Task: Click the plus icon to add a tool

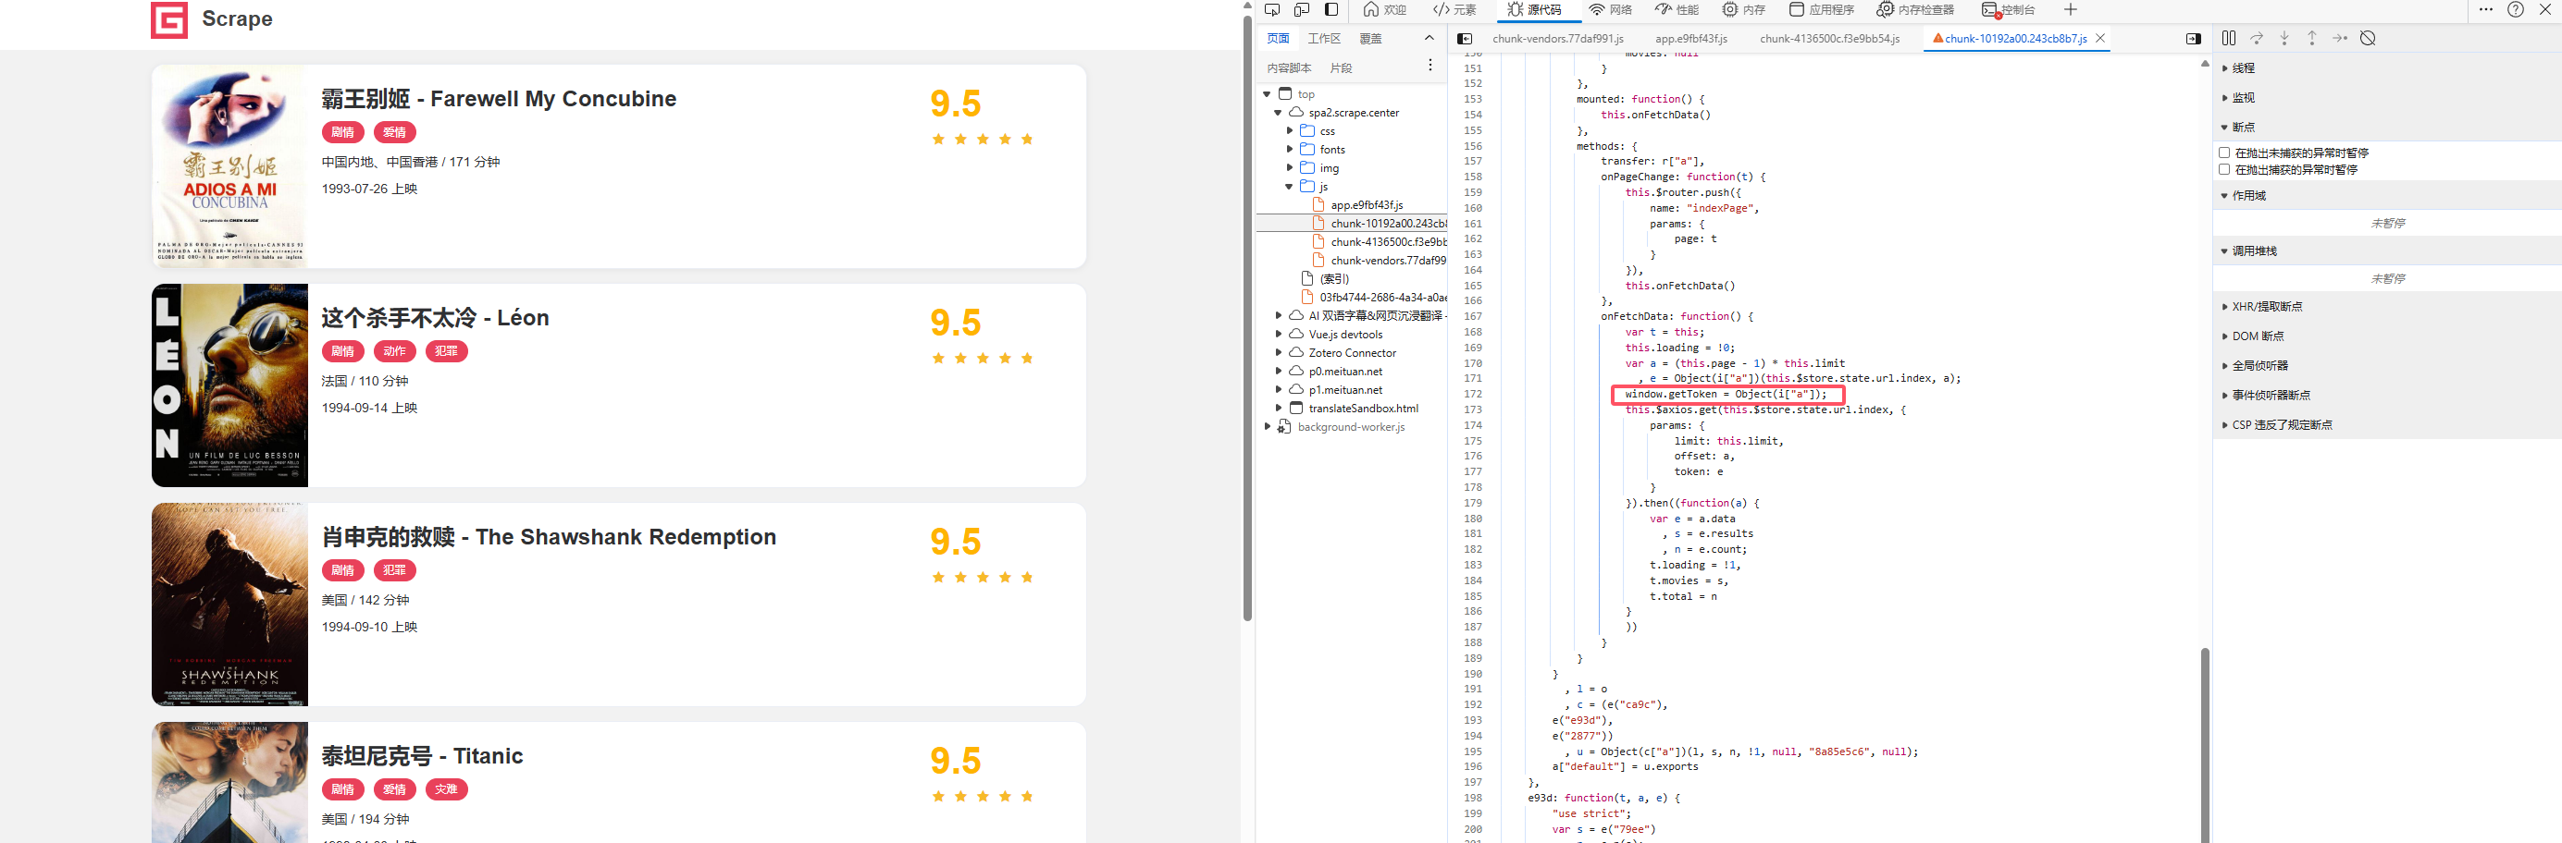Action: tap(2070, 10)
